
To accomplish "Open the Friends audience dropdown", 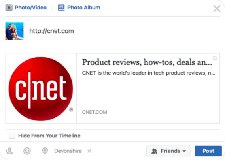I will coord(168,151).
